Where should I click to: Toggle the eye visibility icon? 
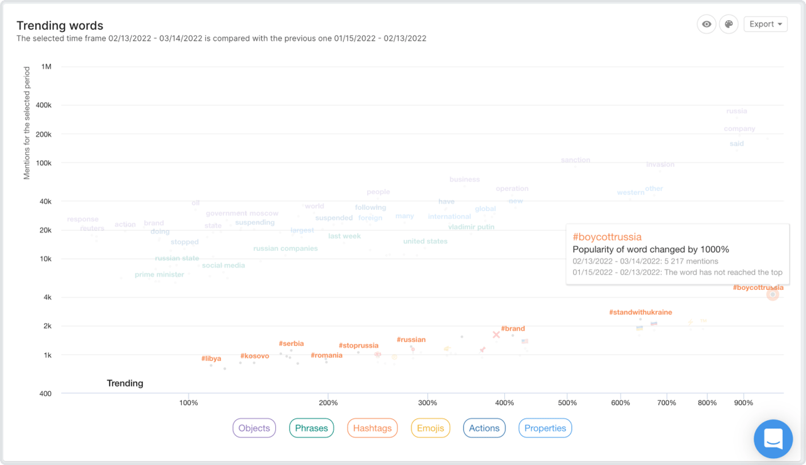pyautogui.click(x=706, y=24)
